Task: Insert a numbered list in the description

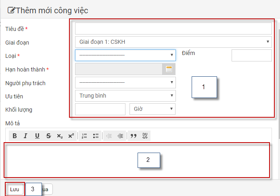Action: pyautogui.click(x=84, y=136)
